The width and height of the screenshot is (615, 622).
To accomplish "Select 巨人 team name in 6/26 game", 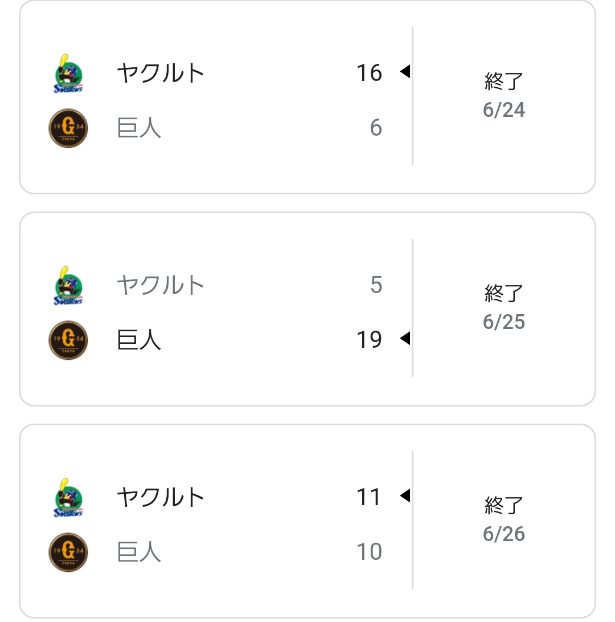I will tap(139, 552).
